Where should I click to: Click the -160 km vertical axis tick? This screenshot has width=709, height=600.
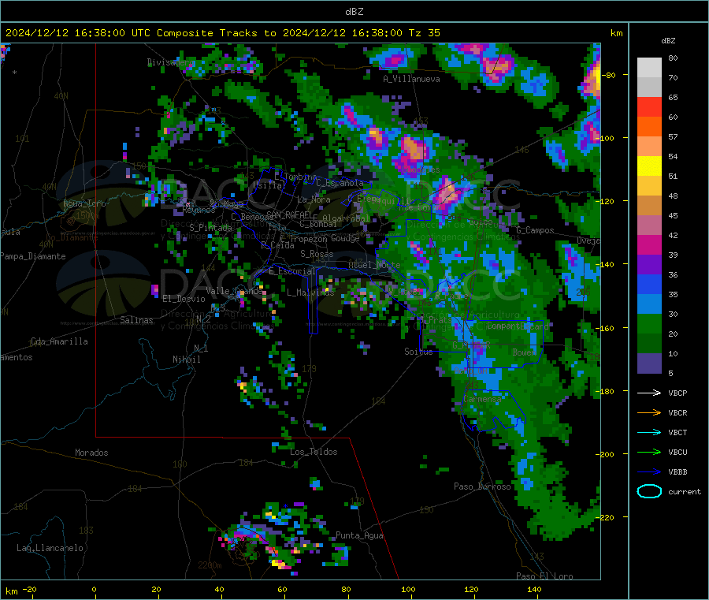[604, 328]
